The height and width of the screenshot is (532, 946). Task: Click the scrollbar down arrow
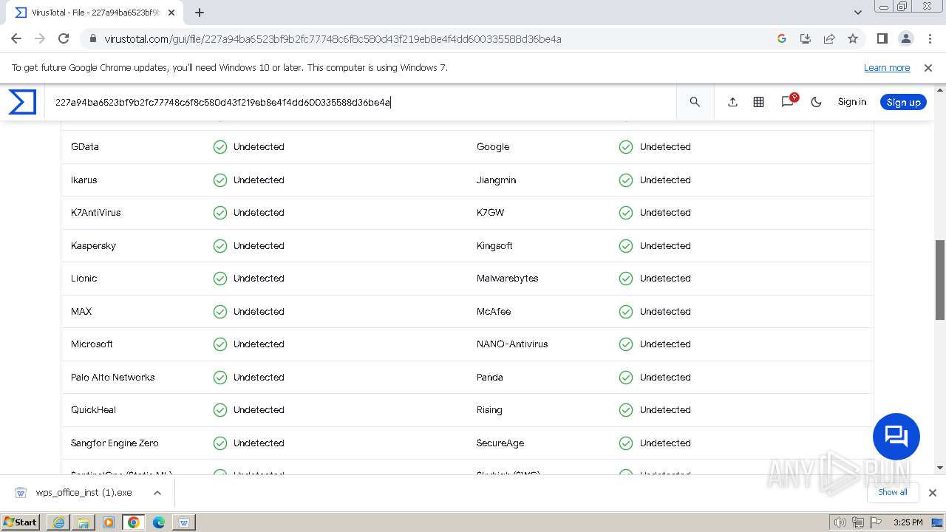(x=940, y=468)
